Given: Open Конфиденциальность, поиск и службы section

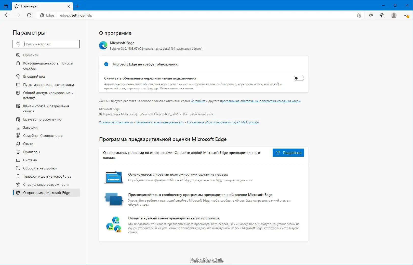Looking at the screenshot, I should [46, 66].
